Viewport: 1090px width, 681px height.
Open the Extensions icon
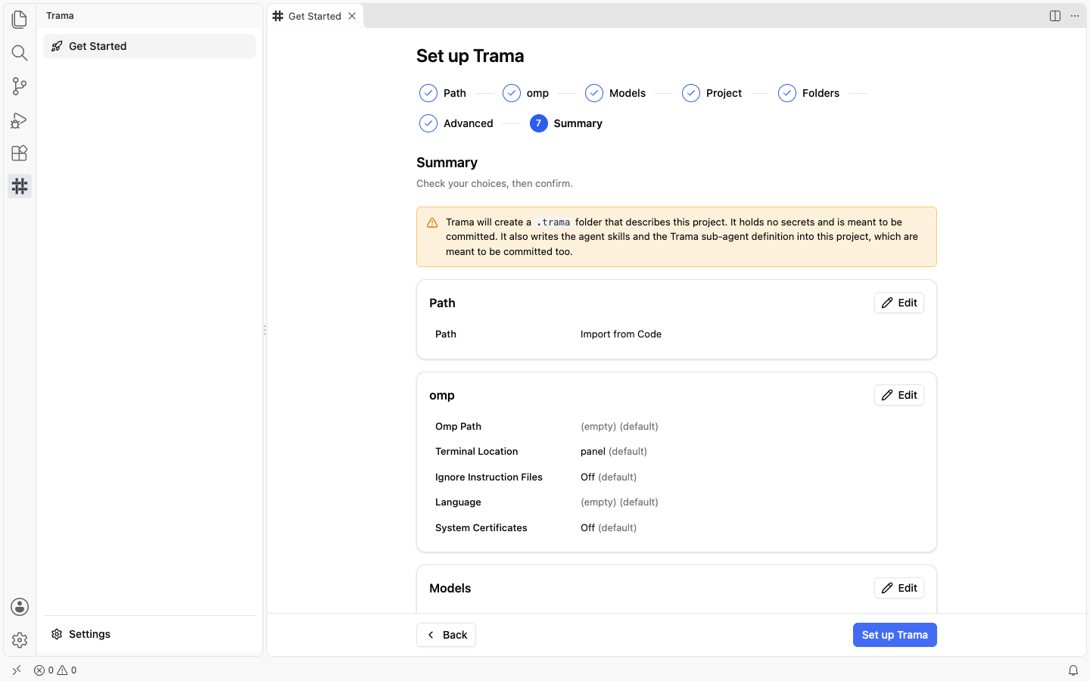pyautogui.click(x=20, y=153)
